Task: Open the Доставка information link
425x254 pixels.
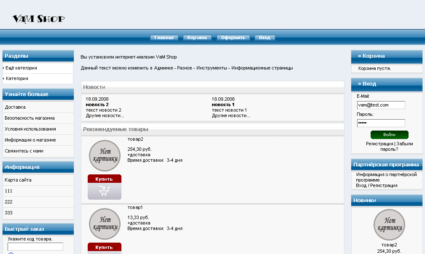Action: (15, 107)
